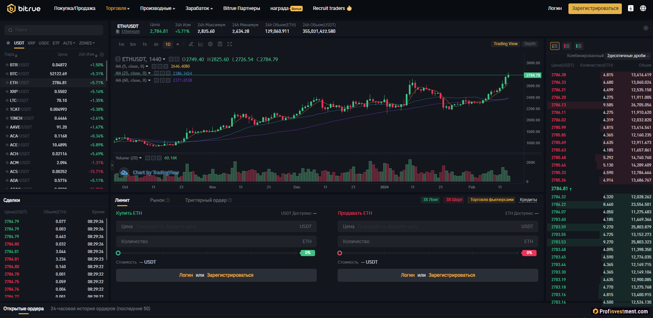Screen dimensions: 653x318
Task: Switch to the Рынок order tab
Action: [157, 200]
